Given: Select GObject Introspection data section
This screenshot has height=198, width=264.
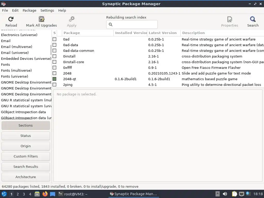Looking at the screenshot, I should (23, 112).
